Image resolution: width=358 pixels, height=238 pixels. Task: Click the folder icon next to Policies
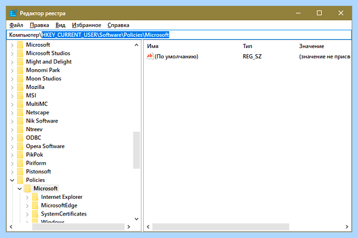[x=20, y=180]
